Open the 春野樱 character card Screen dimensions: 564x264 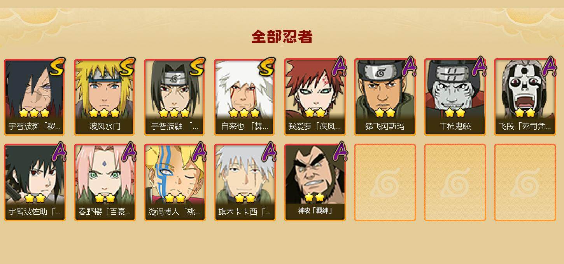point(105,182)
